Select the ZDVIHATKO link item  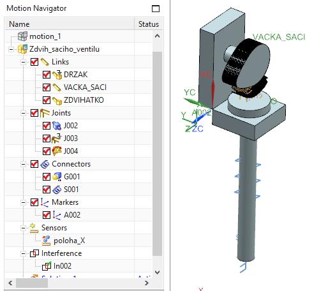(84, 100)
